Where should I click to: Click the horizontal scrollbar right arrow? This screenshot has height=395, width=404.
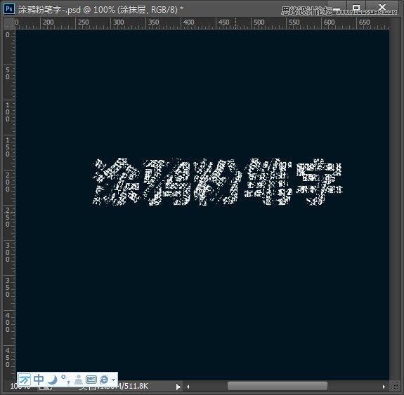[x=384, y=387]
